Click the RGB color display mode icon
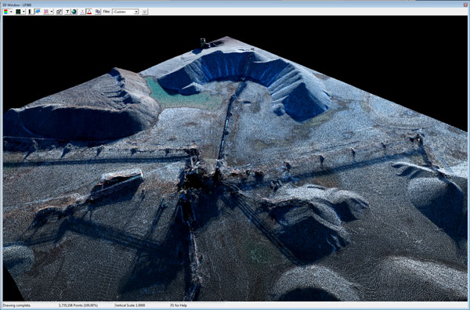This screenshot has width=470, height=310. [x=5, y=12]
